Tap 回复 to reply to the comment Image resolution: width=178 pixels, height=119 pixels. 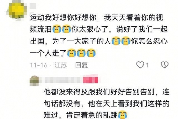pos(82,65)
